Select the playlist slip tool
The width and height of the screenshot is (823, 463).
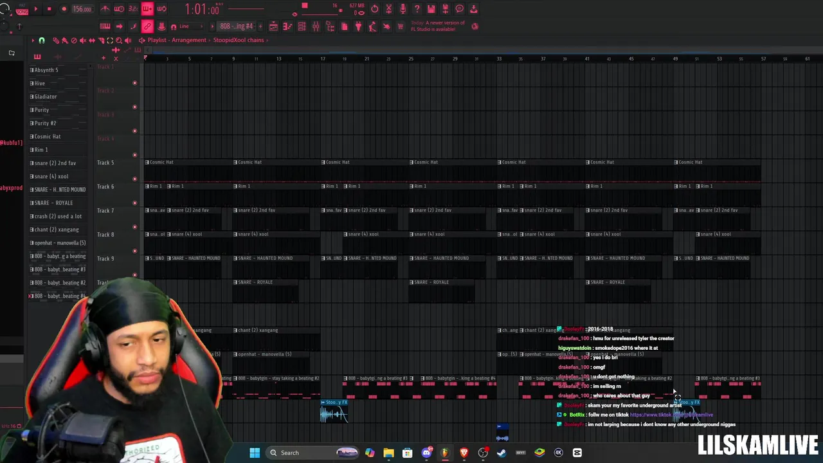[92, 40]
